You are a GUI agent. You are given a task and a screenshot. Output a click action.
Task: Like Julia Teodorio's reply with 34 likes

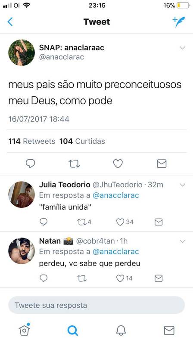pos(125,222)
